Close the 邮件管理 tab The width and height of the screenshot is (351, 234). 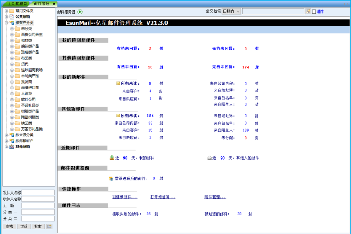pos(54,4)
